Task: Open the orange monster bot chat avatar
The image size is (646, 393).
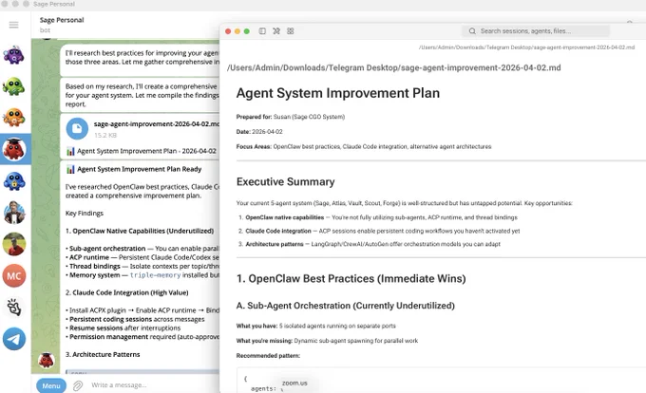Action: click(x=14, y=118)
